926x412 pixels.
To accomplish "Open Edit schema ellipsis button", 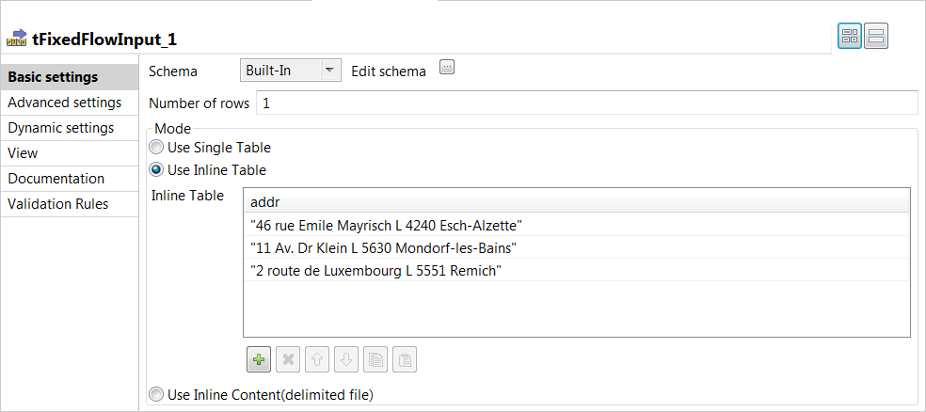I will tap(447, 68).
